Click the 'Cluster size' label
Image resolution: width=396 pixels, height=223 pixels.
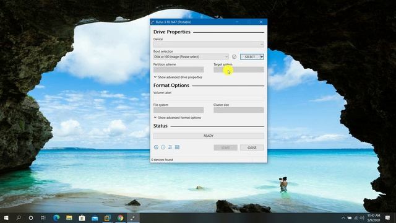[222, 105]
